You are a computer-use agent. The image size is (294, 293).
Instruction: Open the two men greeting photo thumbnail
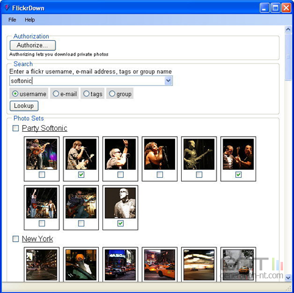click(x=238, y=154)
